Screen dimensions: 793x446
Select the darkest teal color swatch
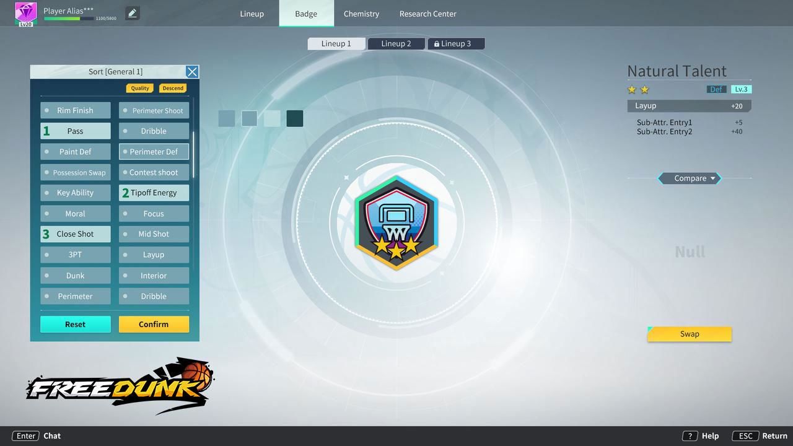[295, 118]
